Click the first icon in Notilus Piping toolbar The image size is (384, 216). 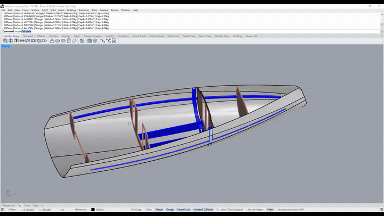(5, 41)
